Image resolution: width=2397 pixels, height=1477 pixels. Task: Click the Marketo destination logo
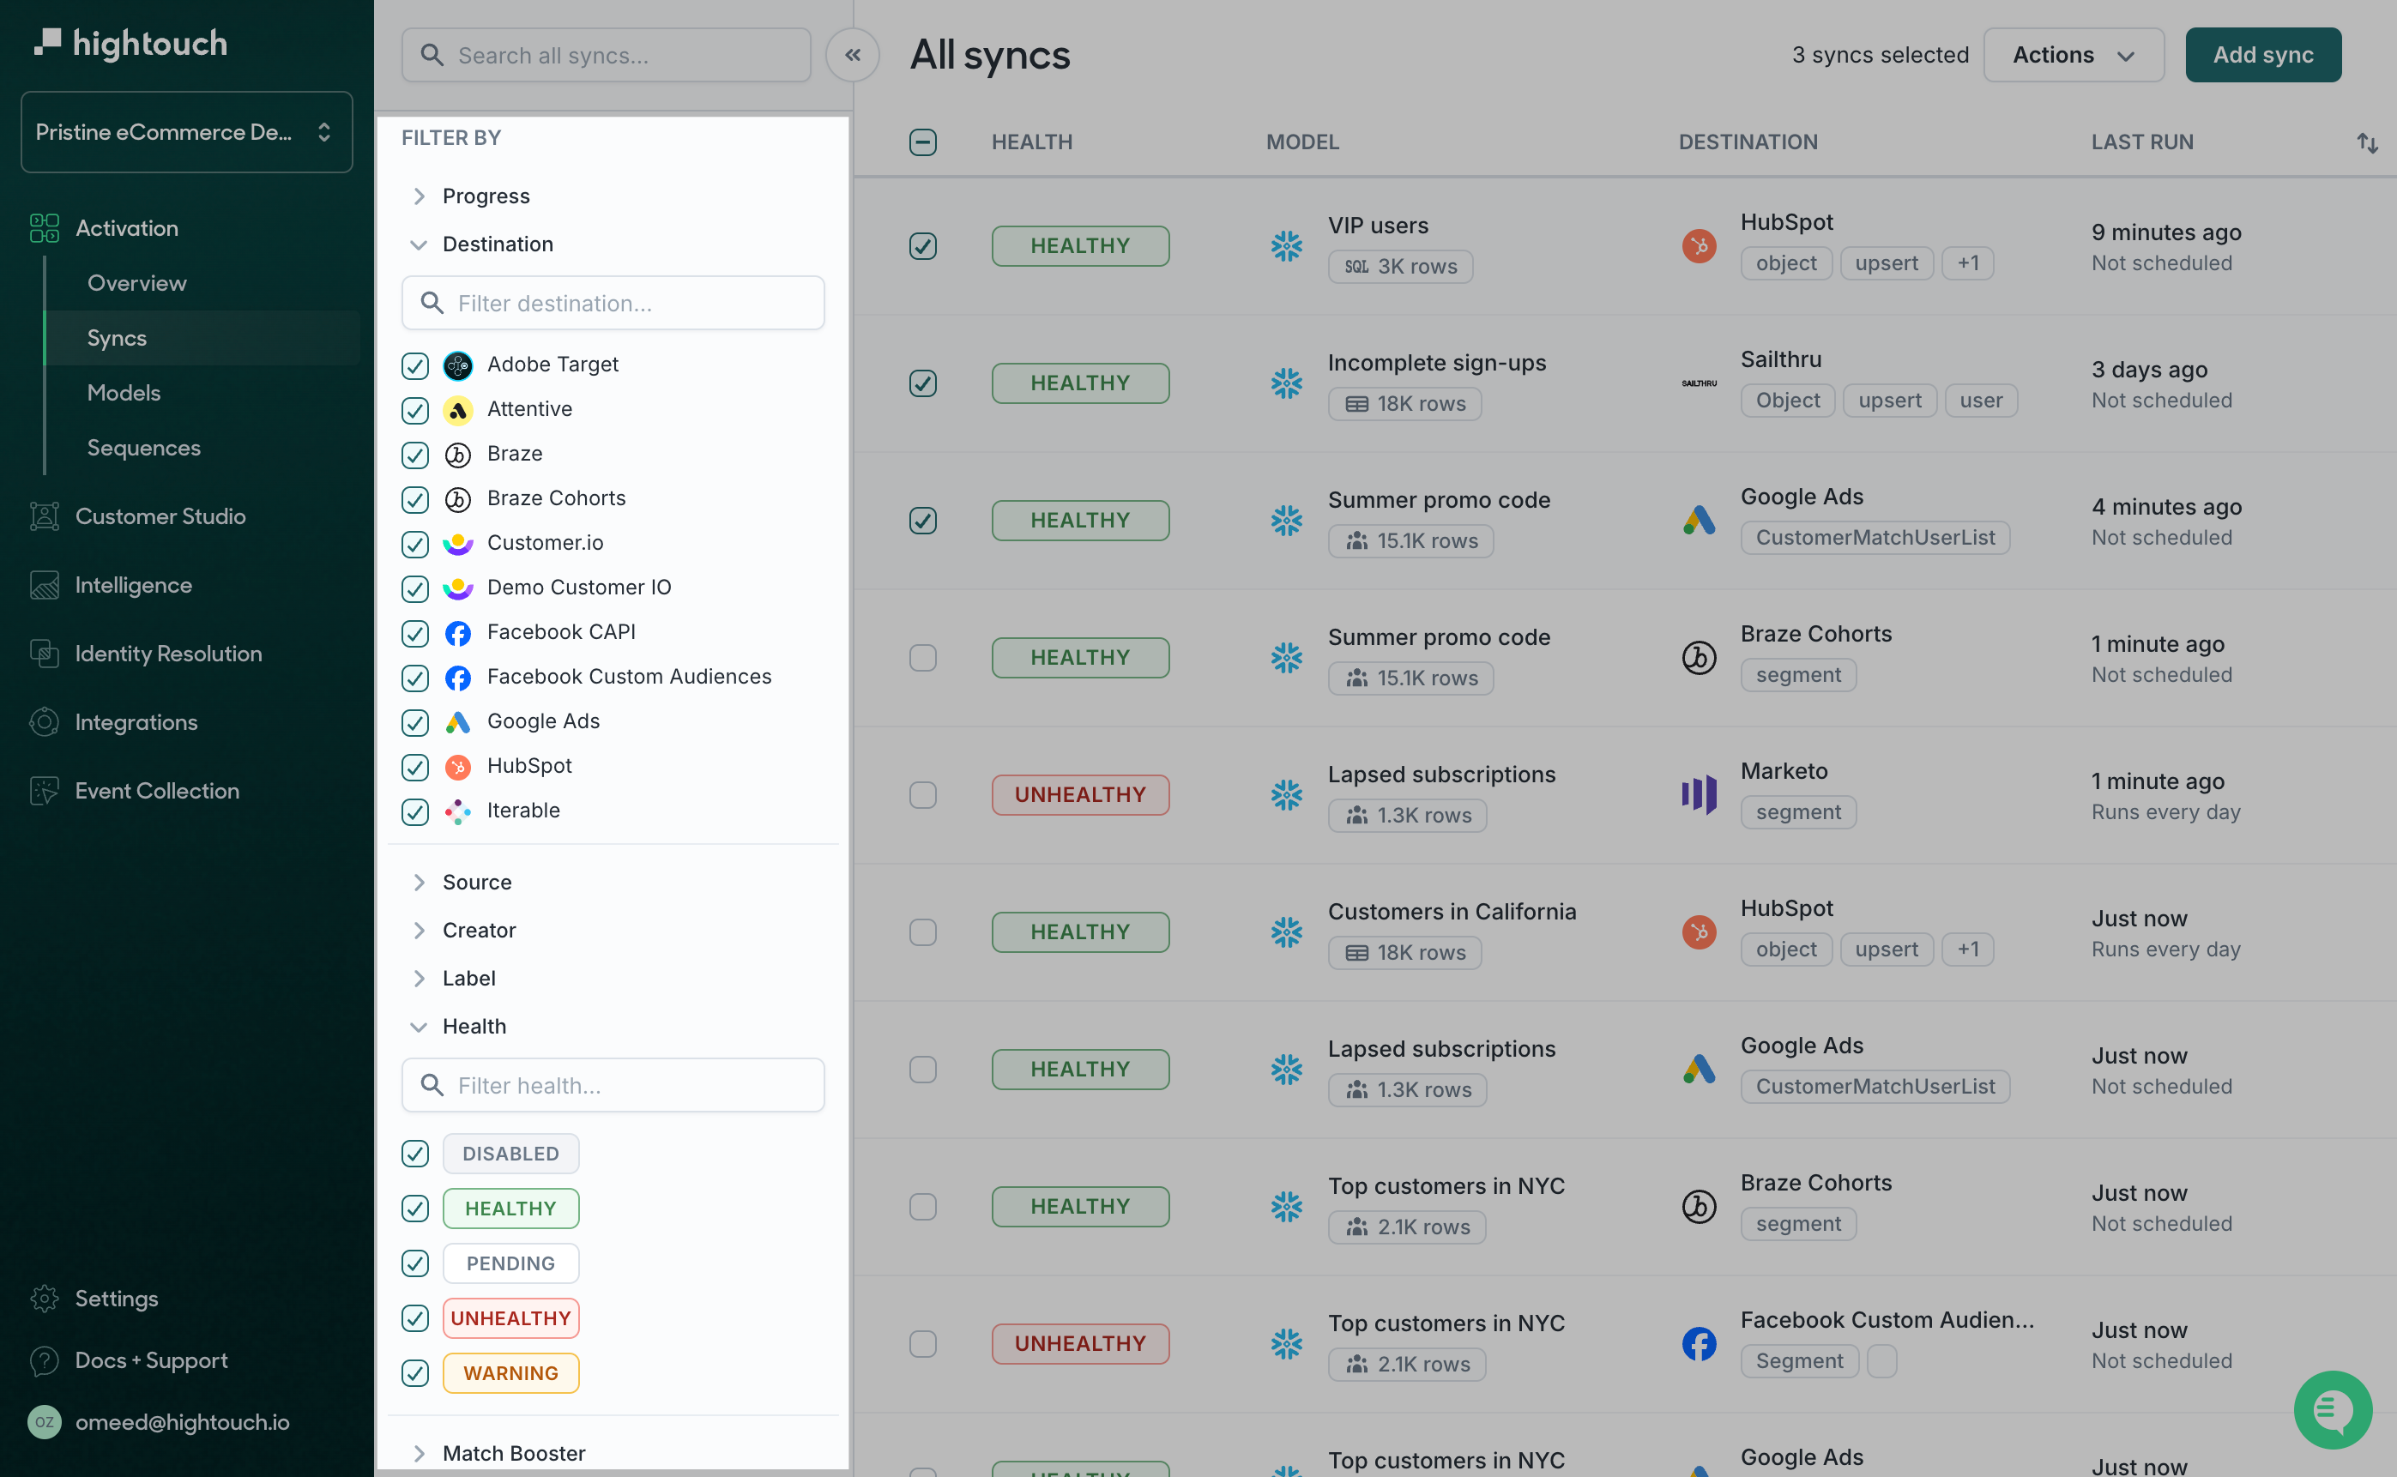pyautogui.click(x=1699, y=794)
